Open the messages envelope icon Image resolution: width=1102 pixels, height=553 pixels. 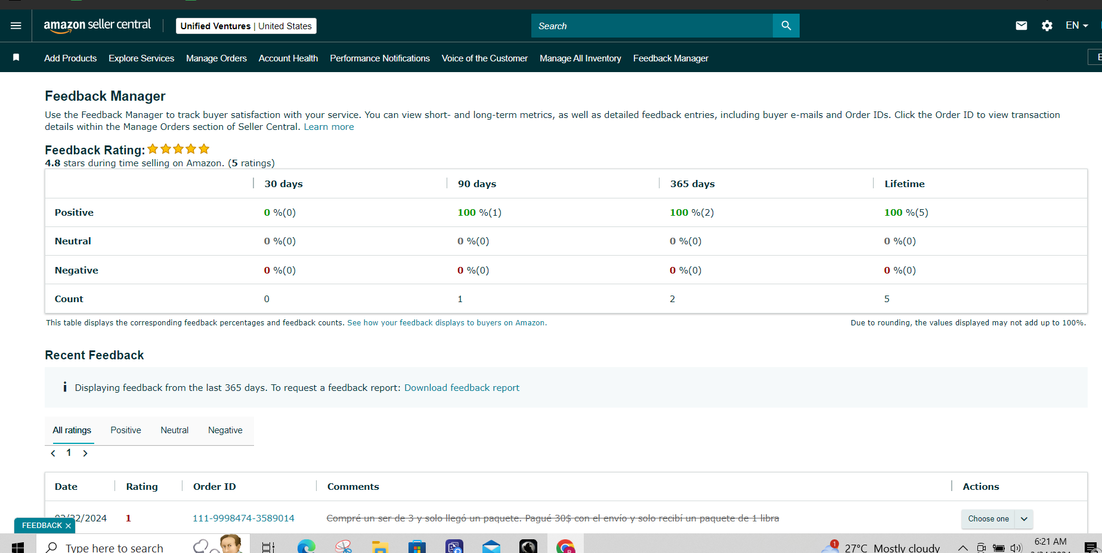pyautogui.click(x=1021, y=26)
